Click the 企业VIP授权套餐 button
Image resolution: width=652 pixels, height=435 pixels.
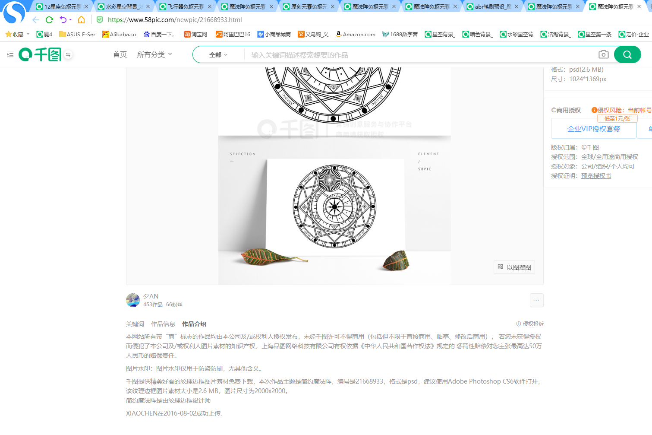(x=594, y=129)
